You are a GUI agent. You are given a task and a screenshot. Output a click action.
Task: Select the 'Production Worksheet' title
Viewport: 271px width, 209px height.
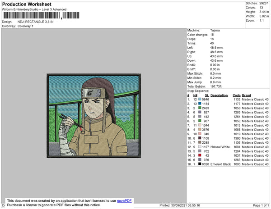tap(27, 5)
